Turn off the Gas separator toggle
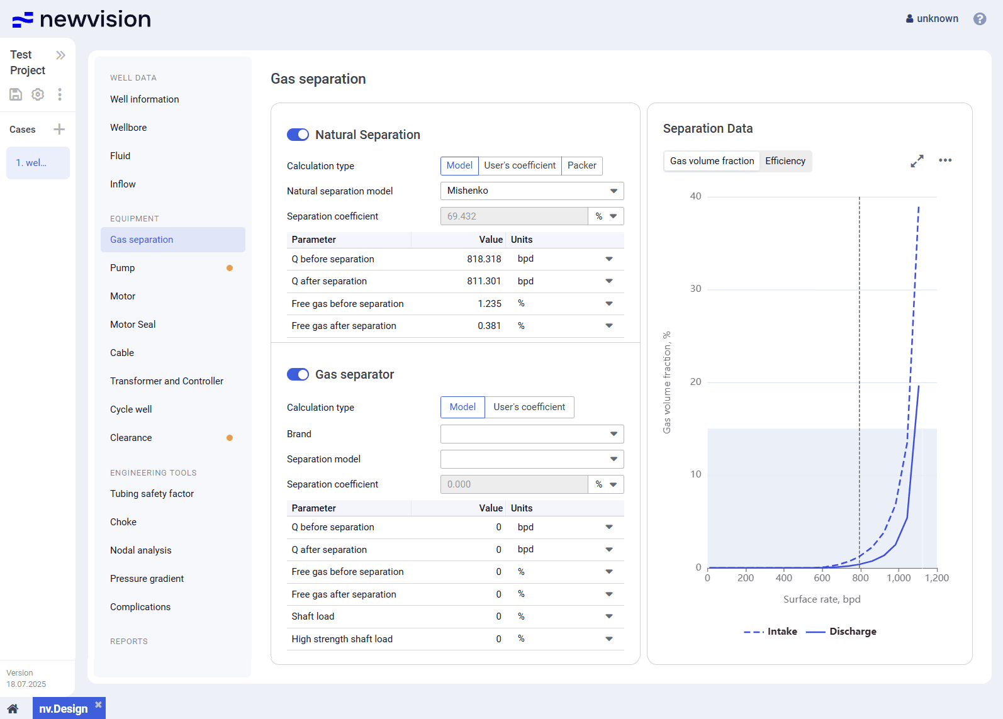The image size is (1003, 719). [x=298, y=374]
